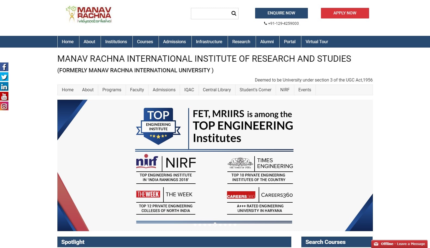
Task: Click the Careers360 red logo
Action: 241,195
